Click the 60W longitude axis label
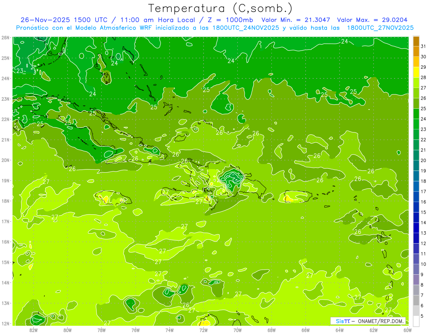 tap(408, 330)
